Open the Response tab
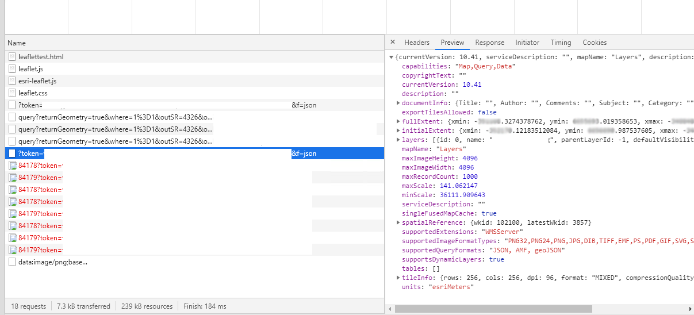 click(490, 43)
